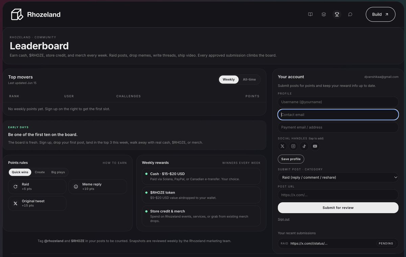The width and height of the screenshot is (406, 257).
Task: Click the Rhozeland brand name
Action: click(x=44, y=15)
